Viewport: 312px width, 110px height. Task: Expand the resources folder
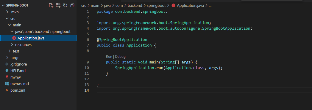pos(12,44)
